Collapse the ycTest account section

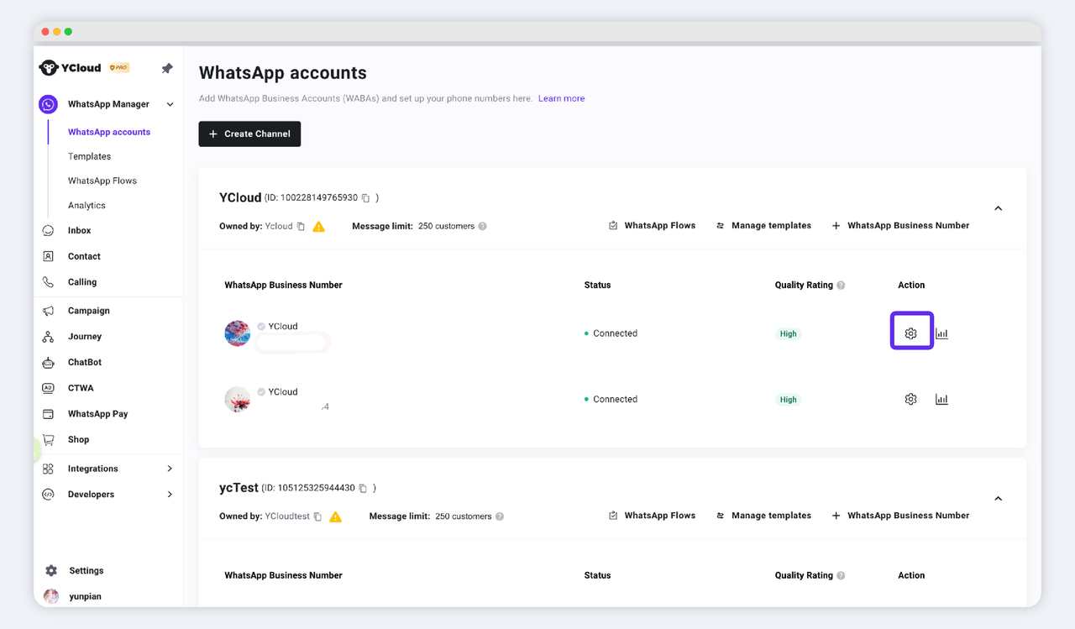coord(998,499)
